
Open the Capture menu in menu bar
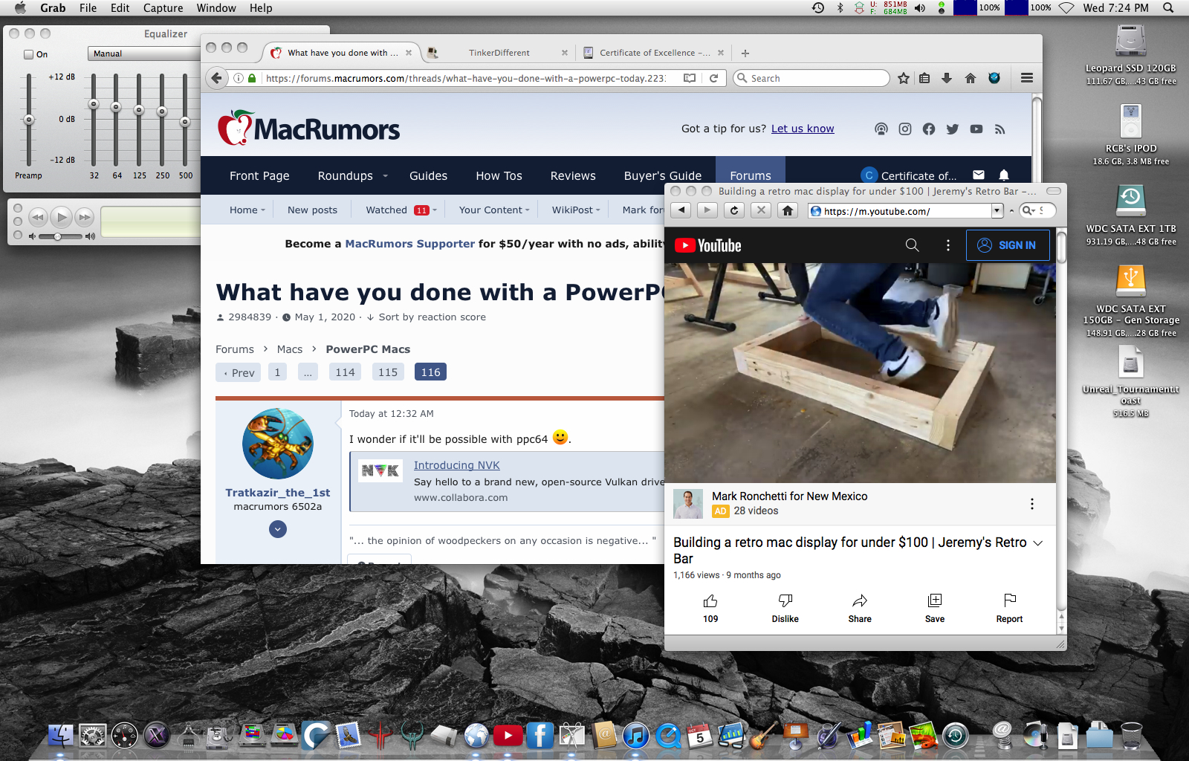[163, 8]
